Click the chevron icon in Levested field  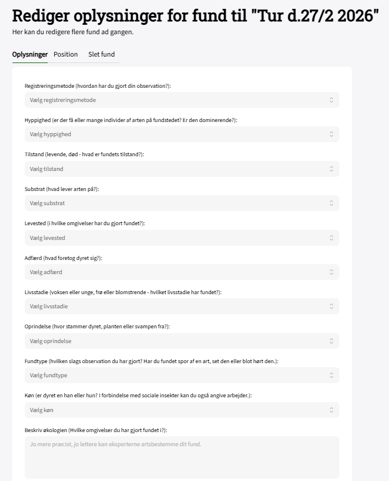pos(331,238)
